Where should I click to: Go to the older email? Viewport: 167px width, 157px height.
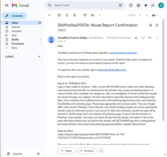coord(147,15)
